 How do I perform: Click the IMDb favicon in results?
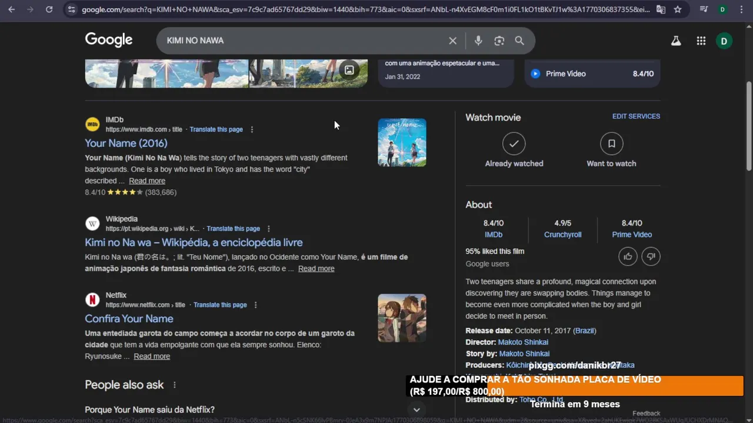(x=92, y=125)
